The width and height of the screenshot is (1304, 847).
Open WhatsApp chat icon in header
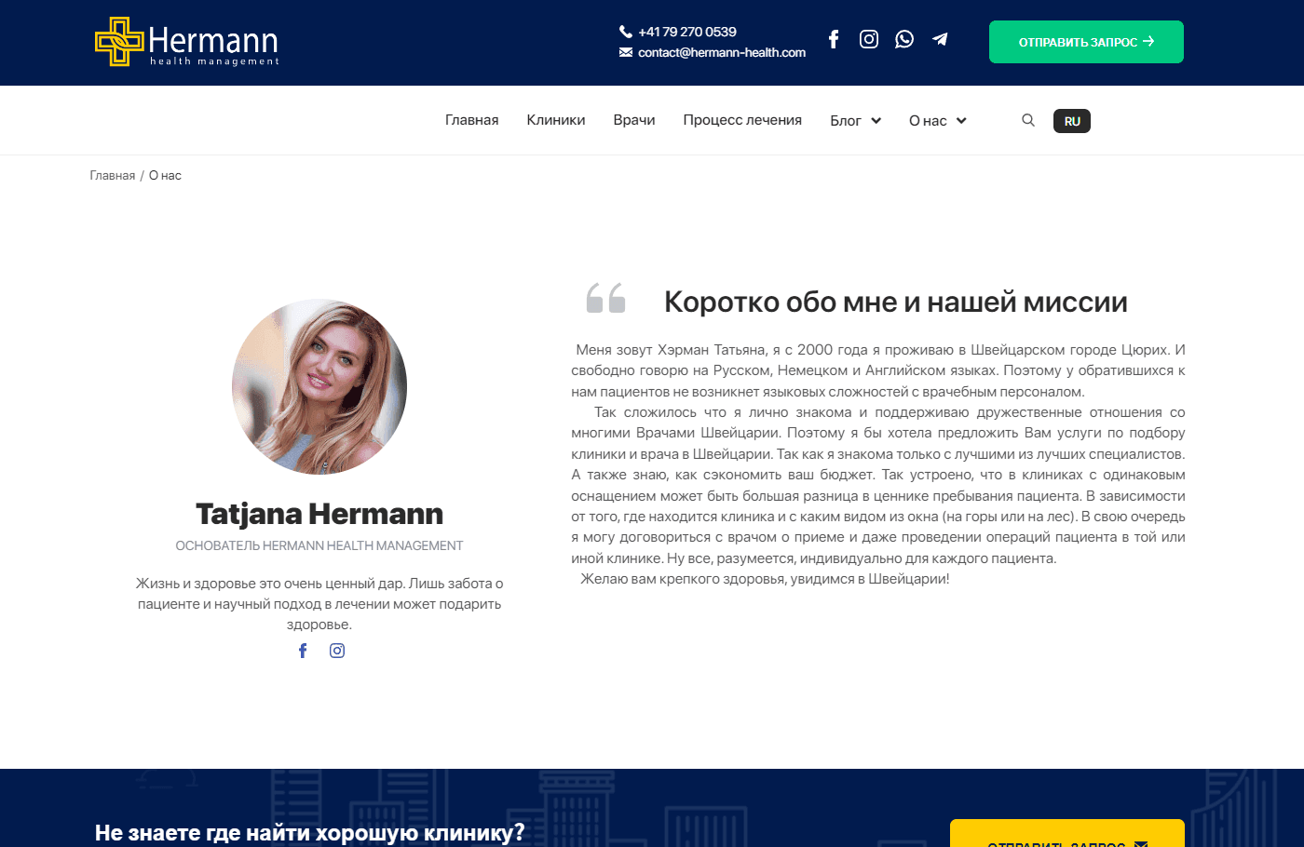tap(904, 39)
